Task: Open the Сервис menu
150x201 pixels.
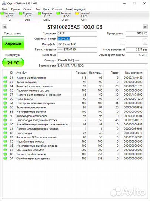Action: pos(28,9)
